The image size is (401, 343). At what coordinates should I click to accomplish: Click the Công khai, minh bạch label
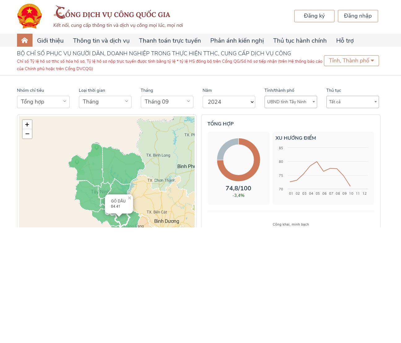(291, 224)
